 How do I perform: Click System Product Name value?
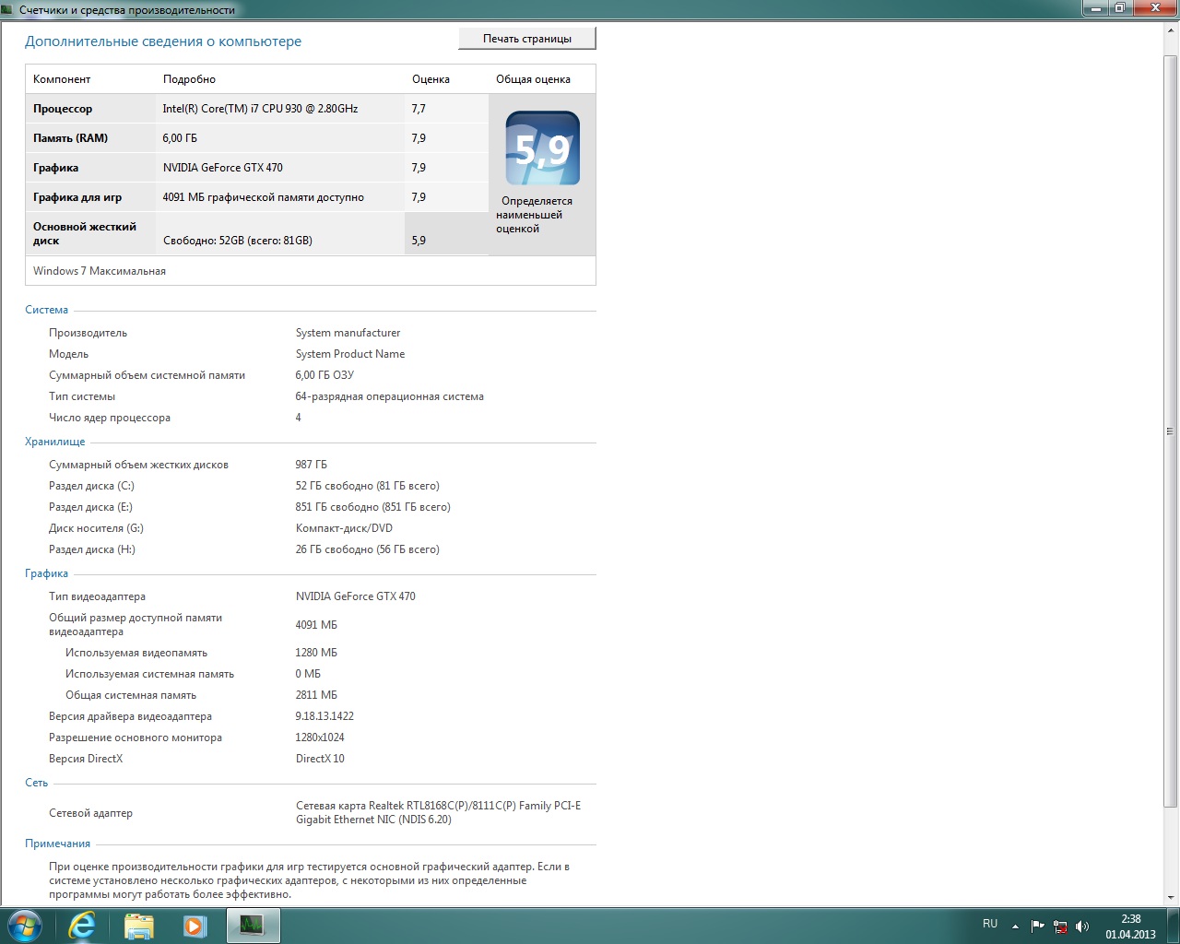[x=350, y=354]
